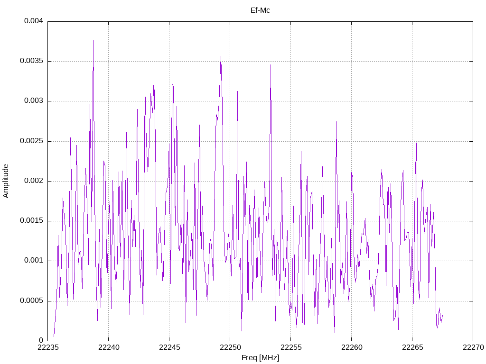Click the x-axis tick label 22265

[x=412, y=347]
